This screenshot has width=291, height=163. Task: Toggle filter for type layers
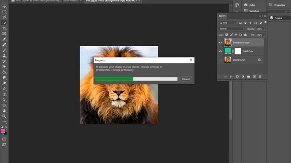coord(251,23)
